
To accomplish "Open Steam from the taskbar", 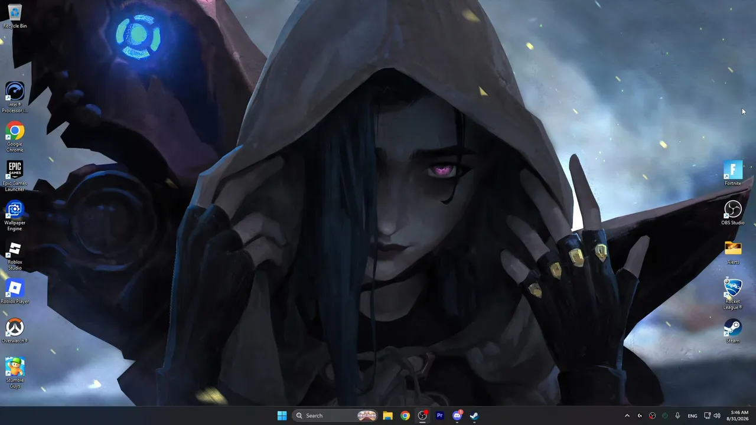I will (474, 416).
